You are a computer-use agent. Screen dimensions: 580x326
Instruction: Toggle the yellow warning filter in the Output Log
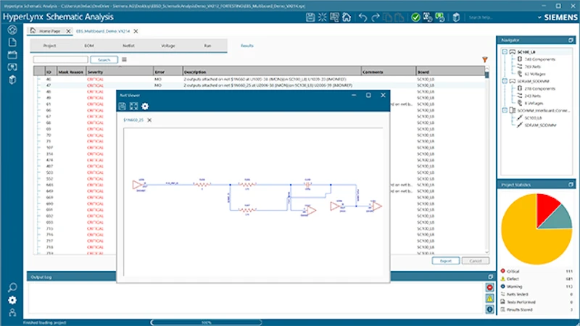pyautogui.click(x=490, y=298)
